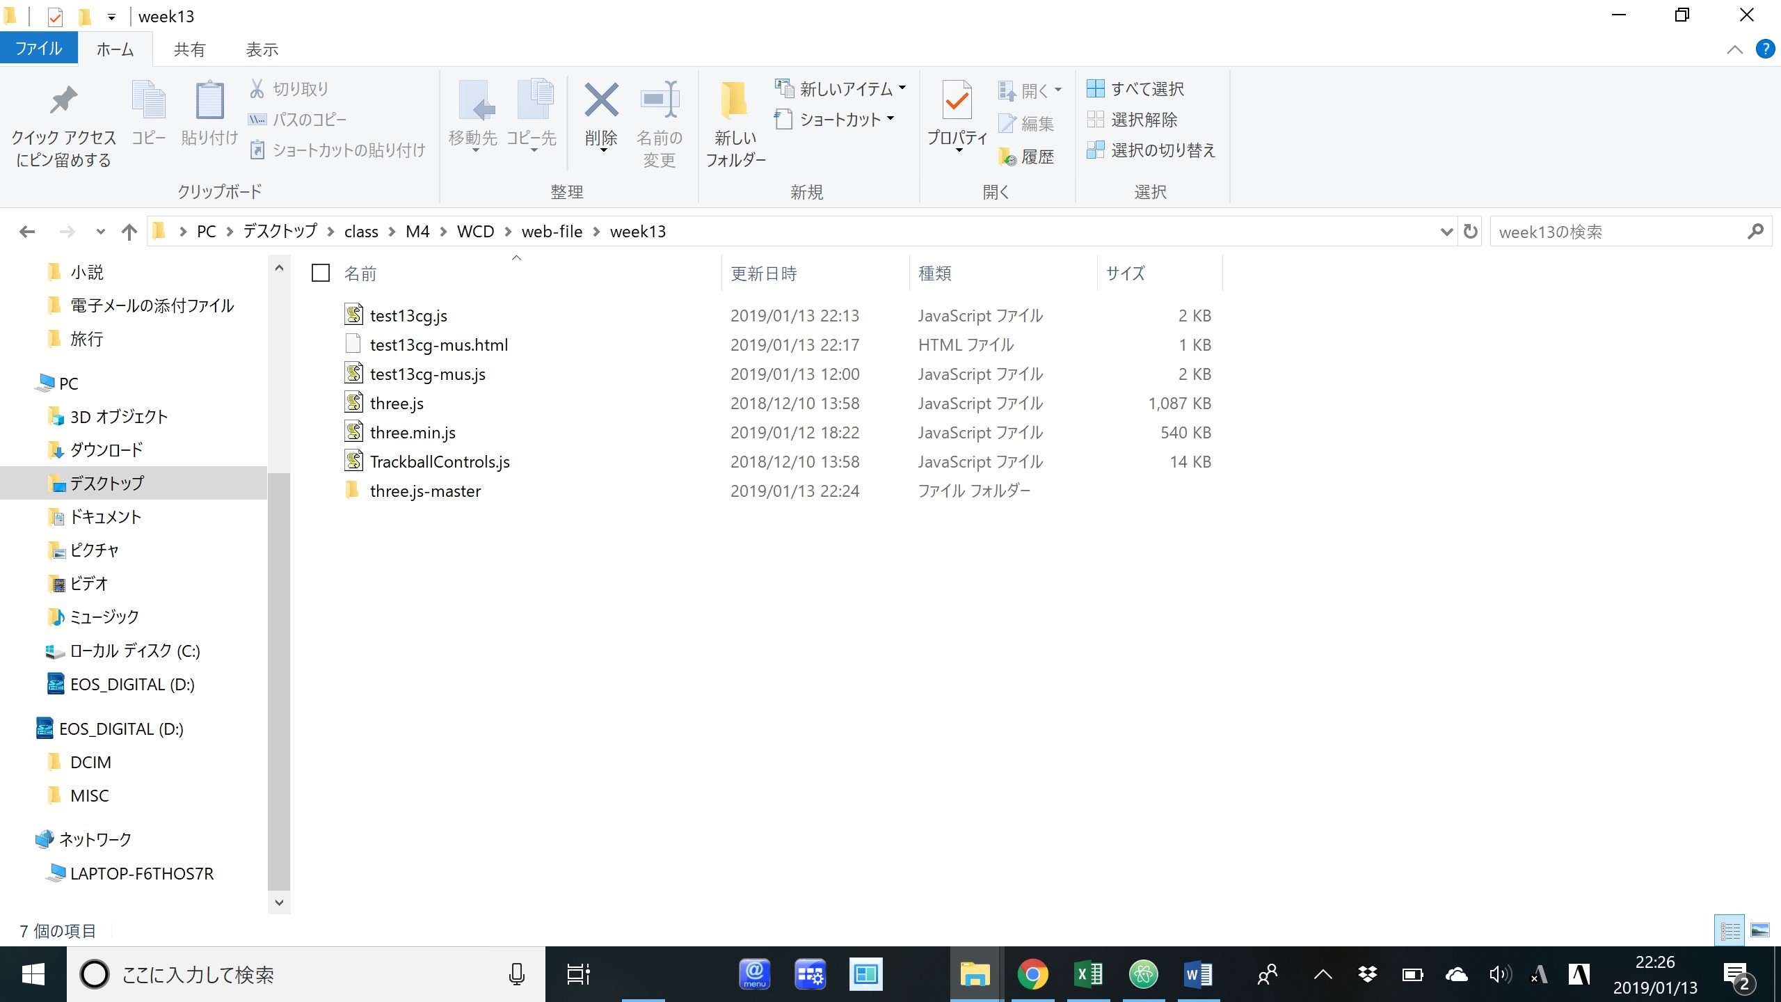Screen dimensions: 1781x1002
Task: Navigate to web-file in the breadcrumb
Action: tap(552, 231)
